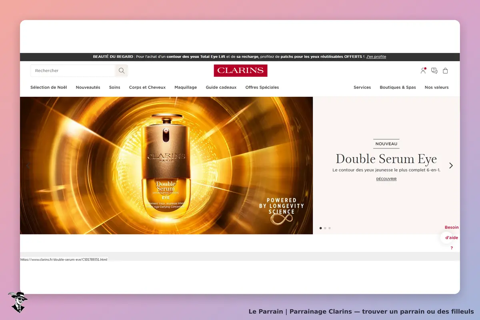Click the Clarins red logo
Viewport: 480px width, 320px height.
[x=240, y=70]
